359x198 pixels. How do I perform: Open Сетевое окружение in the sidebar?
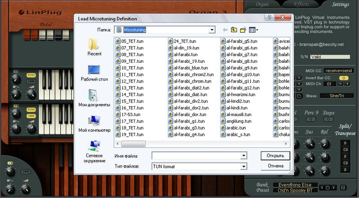click(x=94, y=150)
